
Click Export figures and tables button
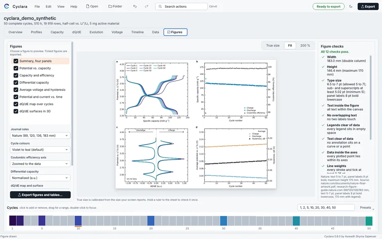coord(40,195)
